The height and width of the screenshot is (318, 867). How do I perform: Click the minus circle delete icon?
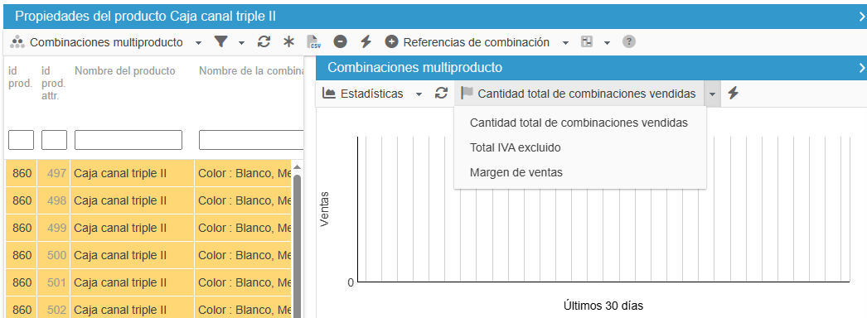click(341, 42)
